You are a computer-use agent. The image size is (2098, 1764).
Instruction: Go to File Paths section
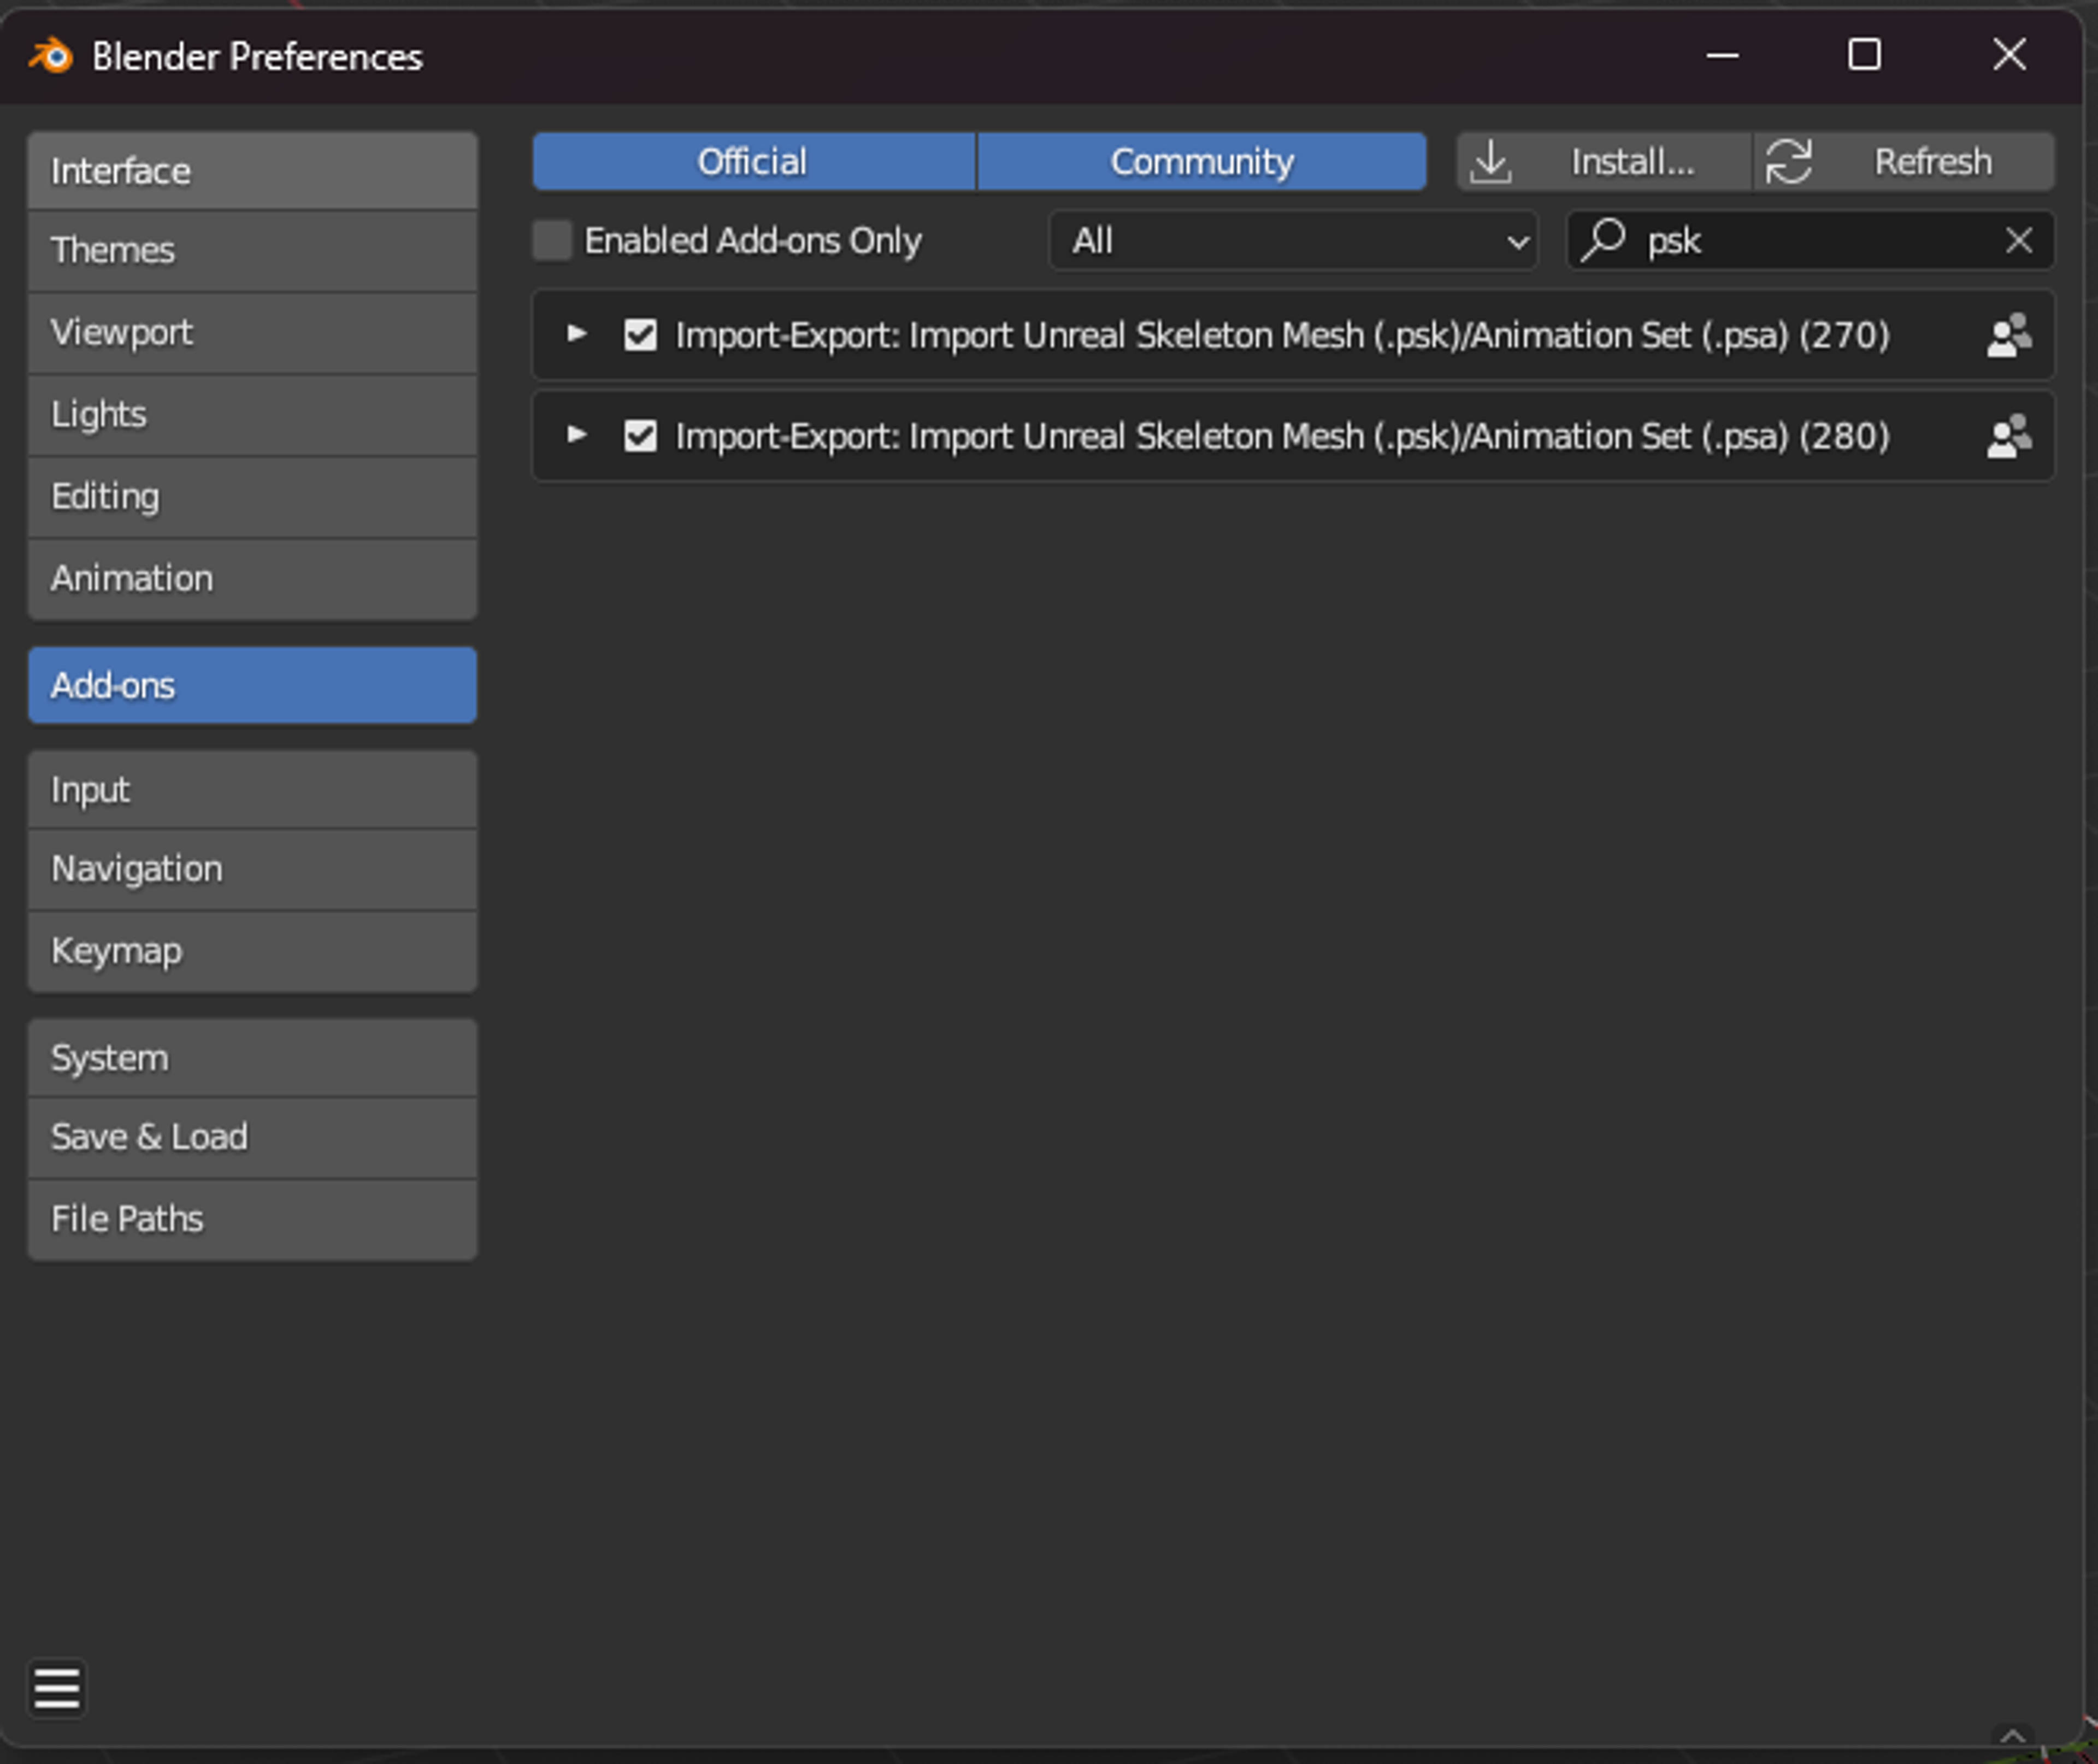[252, 1219]
